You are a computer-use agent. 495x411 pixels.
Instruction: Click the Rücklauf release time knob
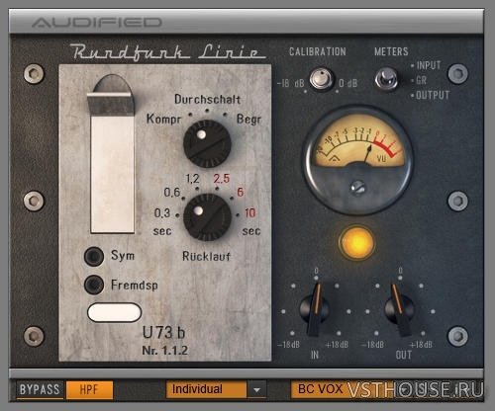pos(207,217)
